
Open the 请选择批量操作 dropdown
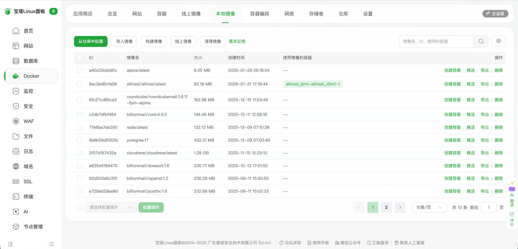(111, 207)
